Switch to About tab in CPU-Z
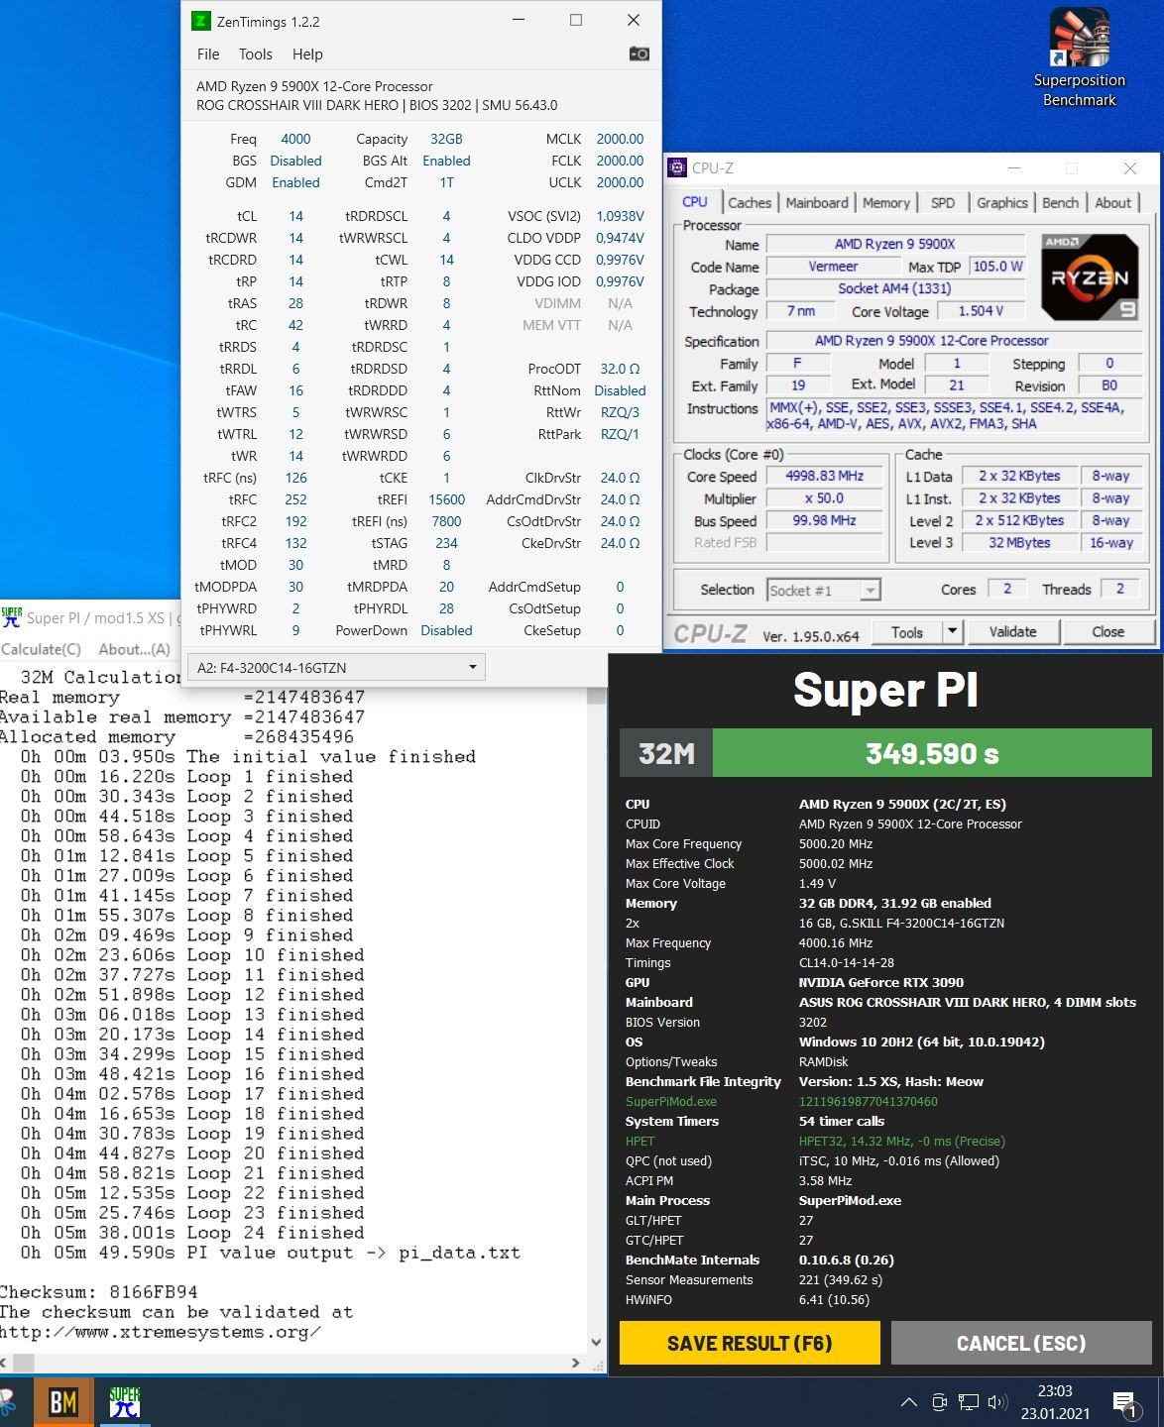Screen dimensions: 1164x1427 click(1112, 202)
